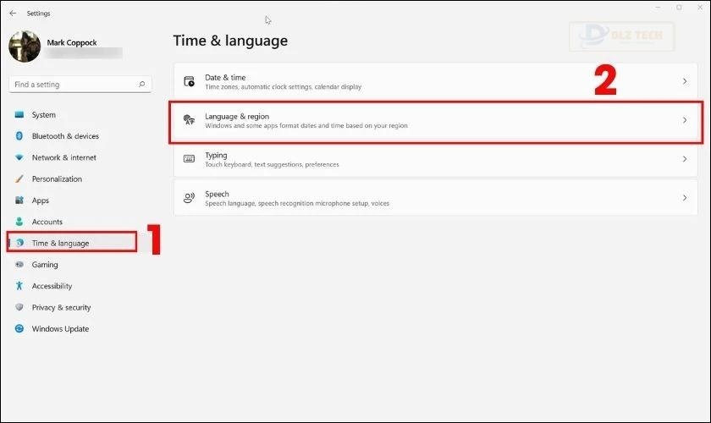This screenshot has height=423, width=711.
Task: Click the Time & language globe icon
Action: tap(19, 243)
